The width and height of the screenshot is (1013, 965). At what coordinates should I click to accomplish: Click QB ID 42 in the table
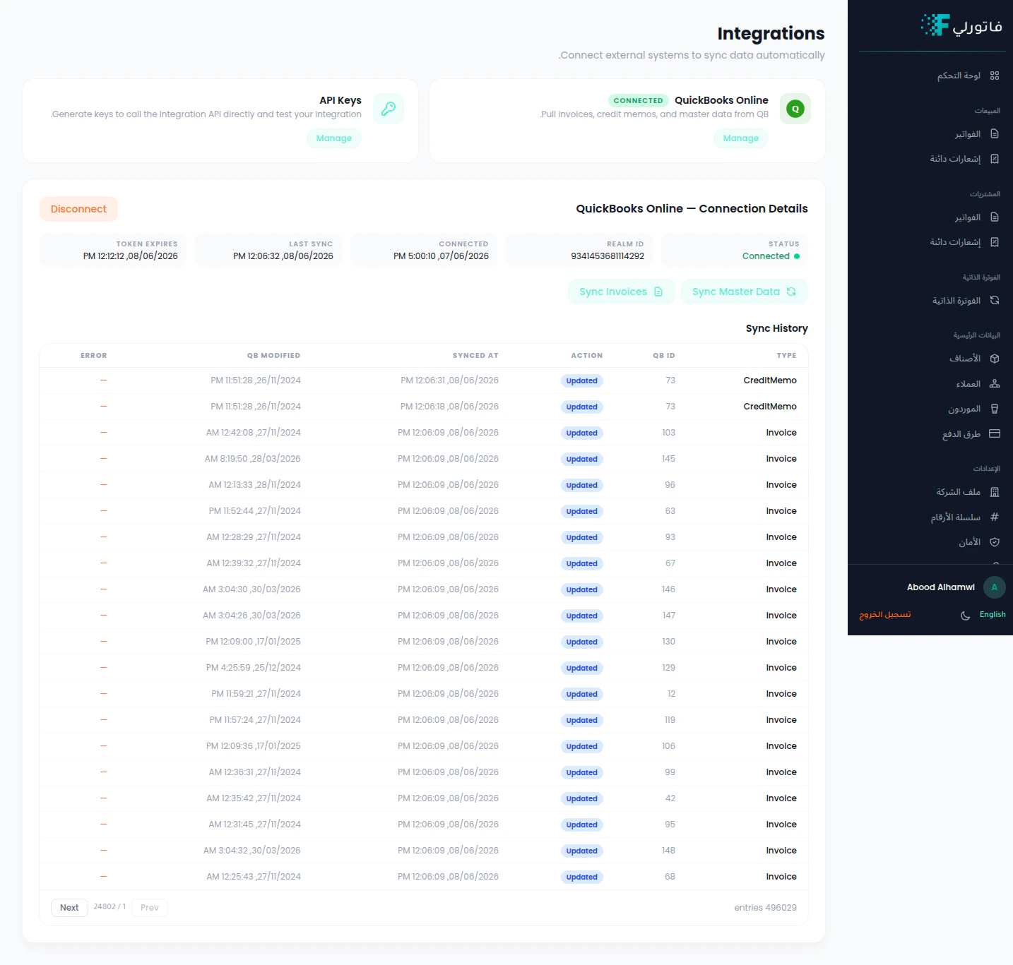pos(670,798)
